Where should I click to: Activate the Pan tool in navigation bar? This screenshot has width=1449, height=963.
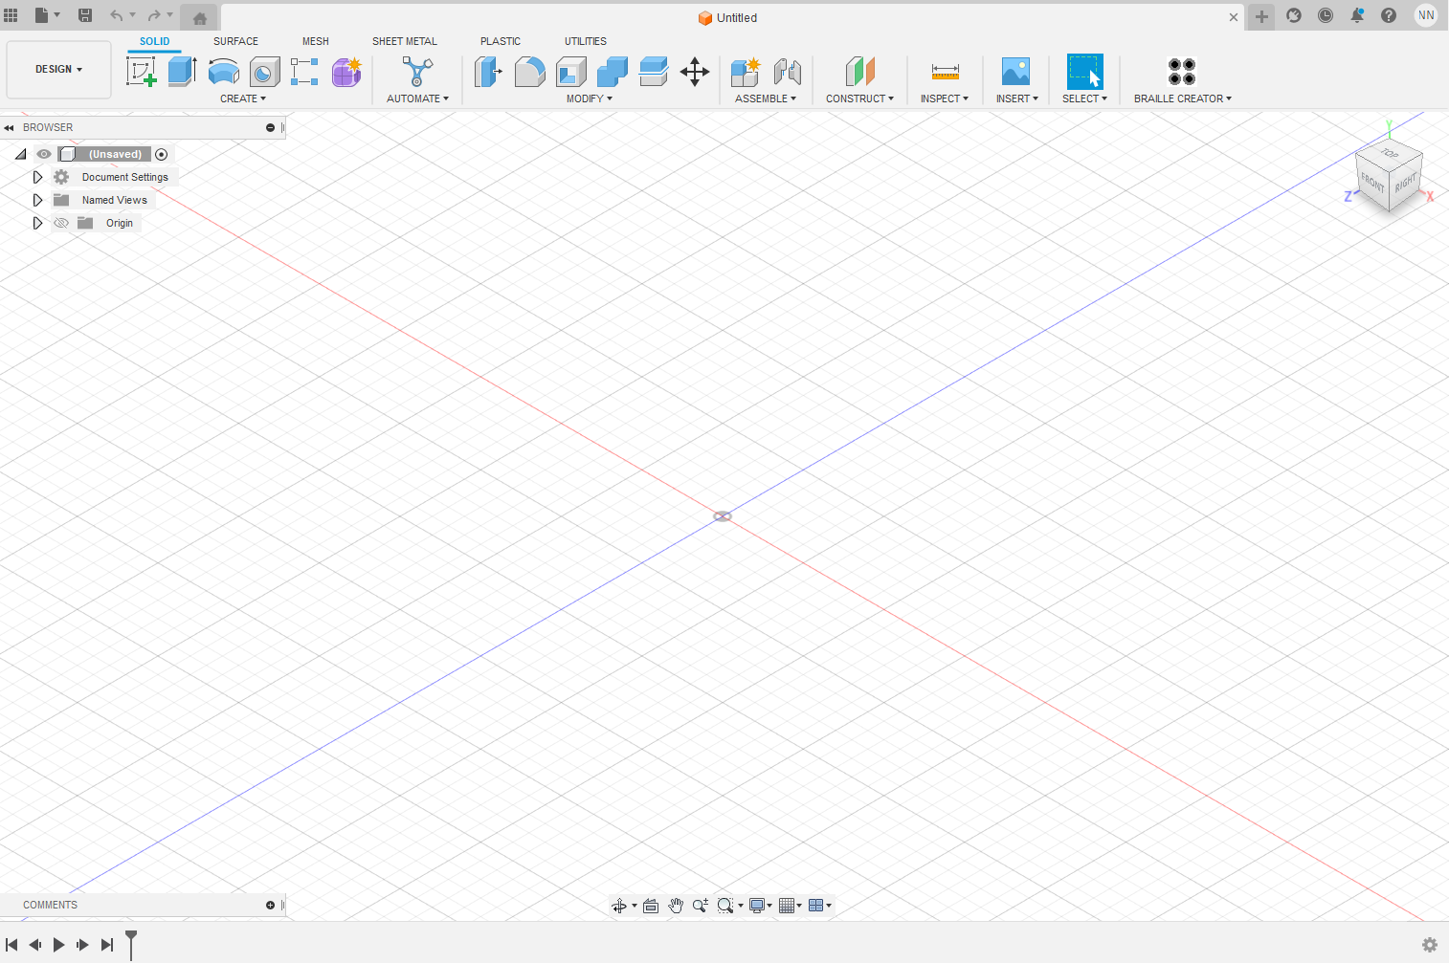pos(676,905)
